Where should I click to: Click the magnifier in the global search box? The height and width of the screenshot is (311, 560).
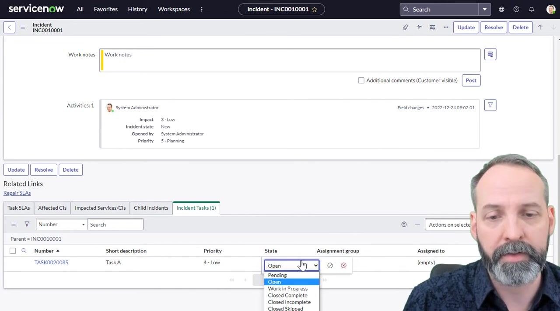click(406, 9)
